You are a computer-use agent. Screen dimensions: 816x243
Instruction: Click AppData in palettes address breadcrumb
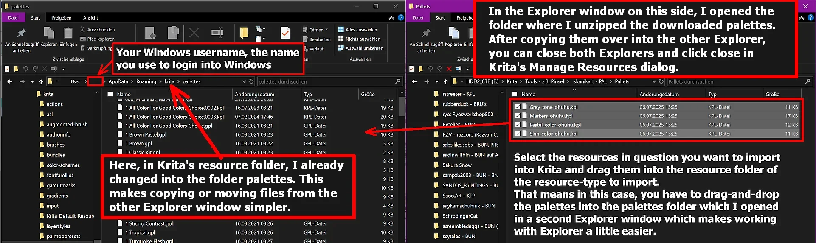click(x=118, y=81)
